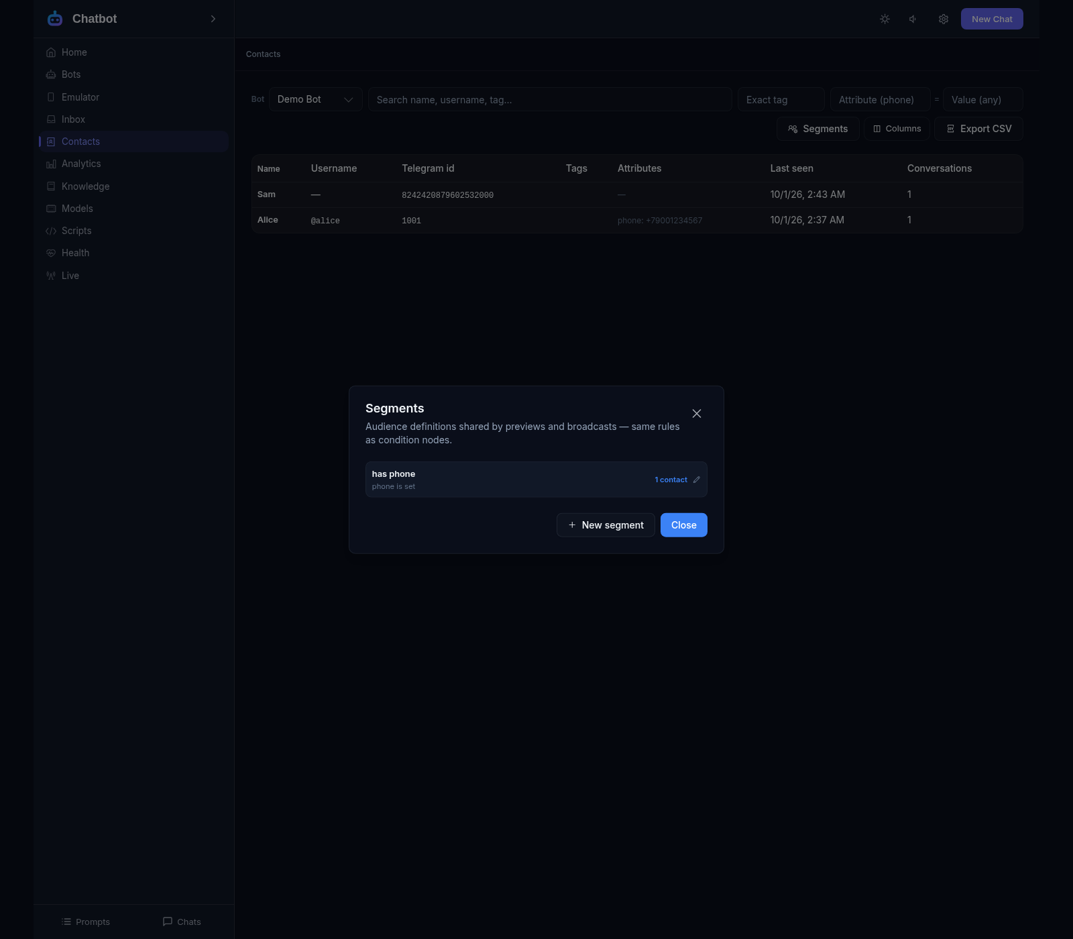Open Knowledge in sidebar

[x=133, y=186]
